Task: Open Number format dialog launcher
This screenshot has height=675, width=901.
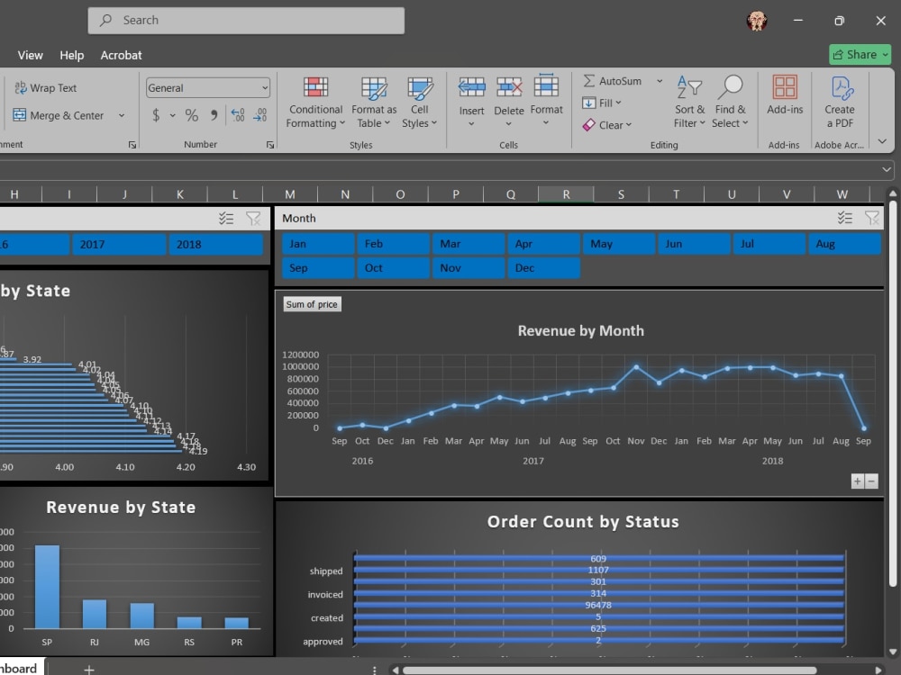Action: 270,145
